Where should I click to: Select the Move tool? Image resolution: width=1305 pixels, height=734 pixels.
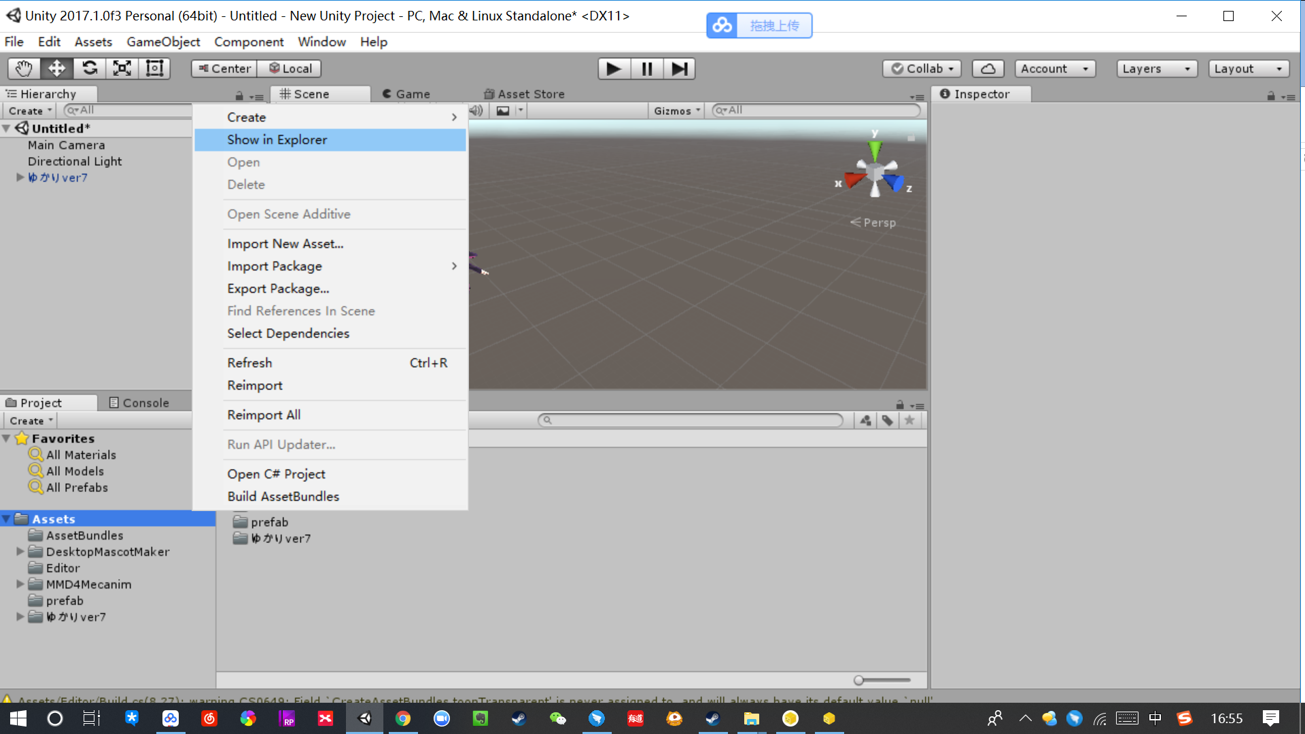click(x=56, y=69)
